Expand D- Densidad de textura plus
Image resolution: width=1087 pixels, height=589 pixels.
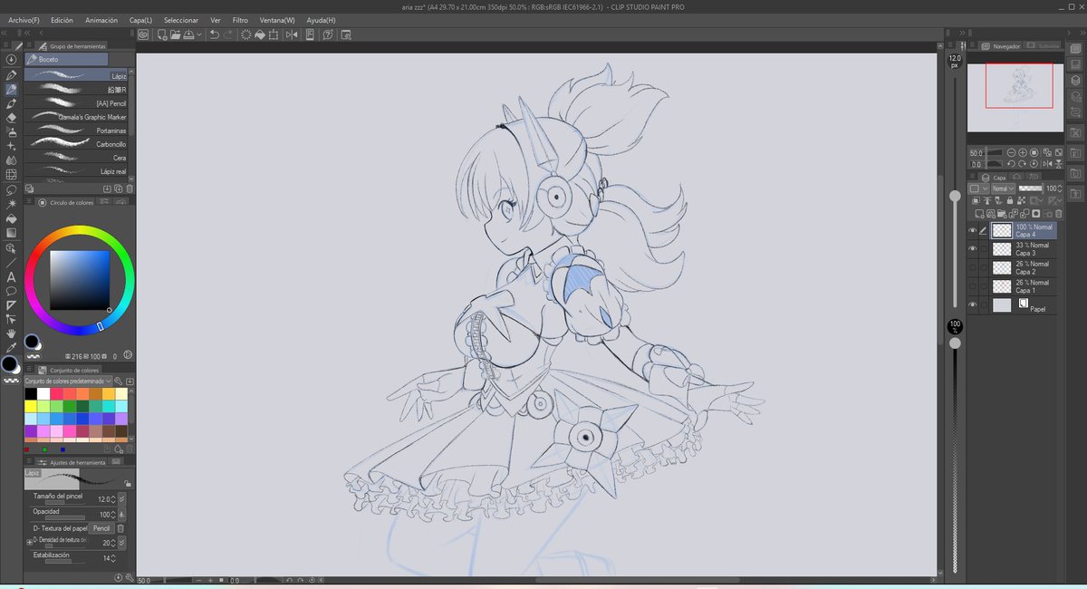[30, 543]
